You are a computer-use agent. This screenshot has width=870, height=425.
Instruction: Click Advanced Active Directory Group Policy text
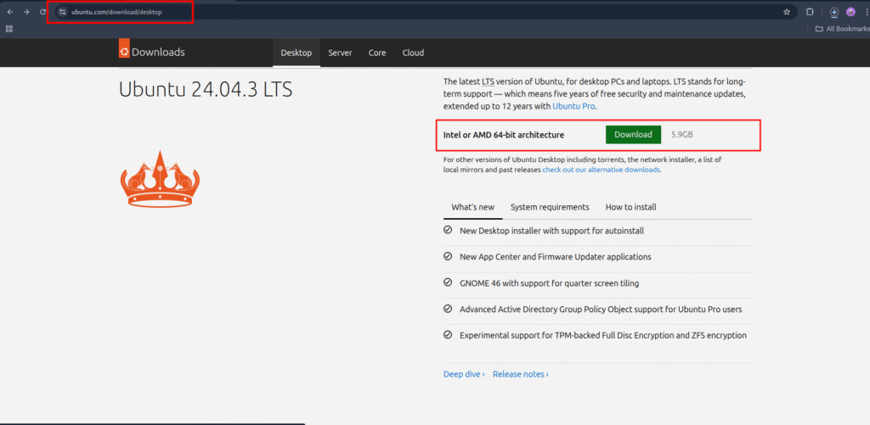pos(601,309)
